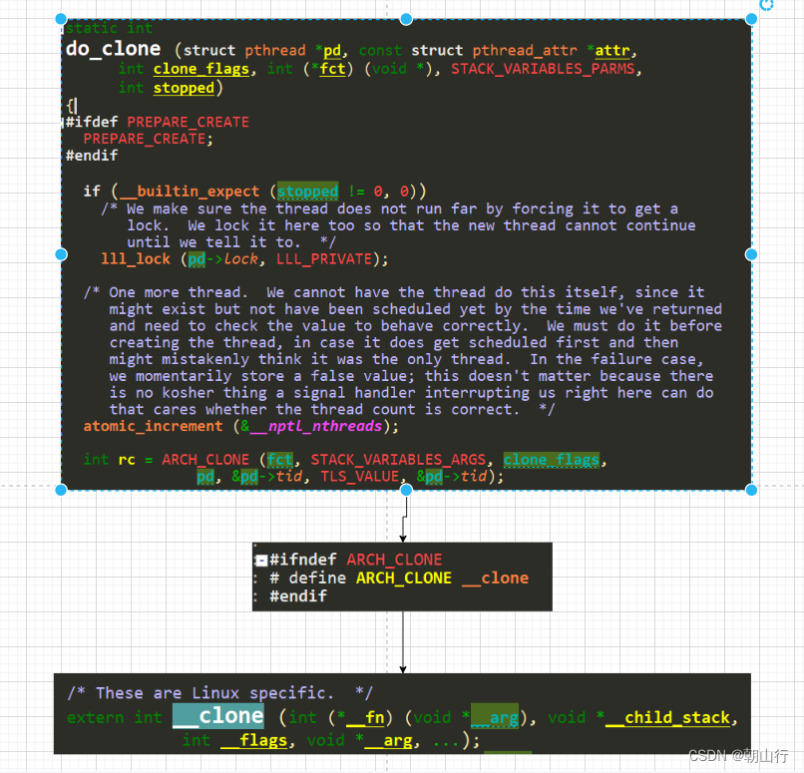The image size is (804, 773).
Task: Click the top-right resize handle of selected block
Action: 751,20
